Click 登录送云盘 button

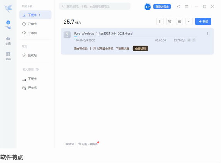pyautogui.click(x=162, y=7)
